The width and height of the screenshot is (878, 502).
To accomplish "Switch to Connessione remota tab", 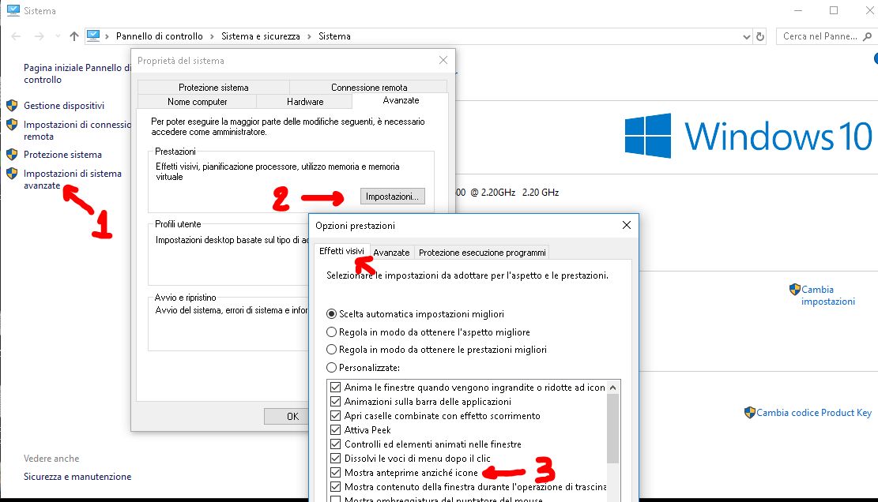I will pyautogui.click(x=369, y=87).
